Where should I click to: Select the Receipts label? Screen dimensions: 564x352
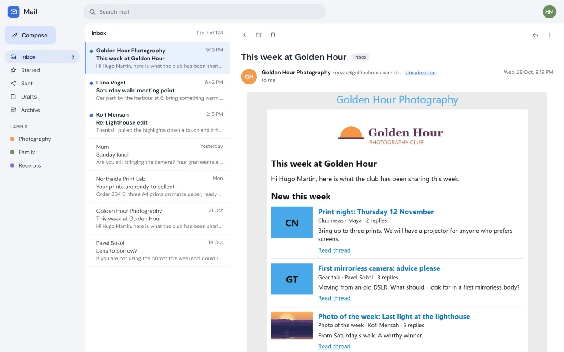point(42,165)
